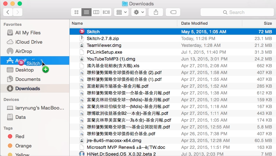Go forward with the right chevron button
Screen dimensions: 276x156
tap(18, 12)
